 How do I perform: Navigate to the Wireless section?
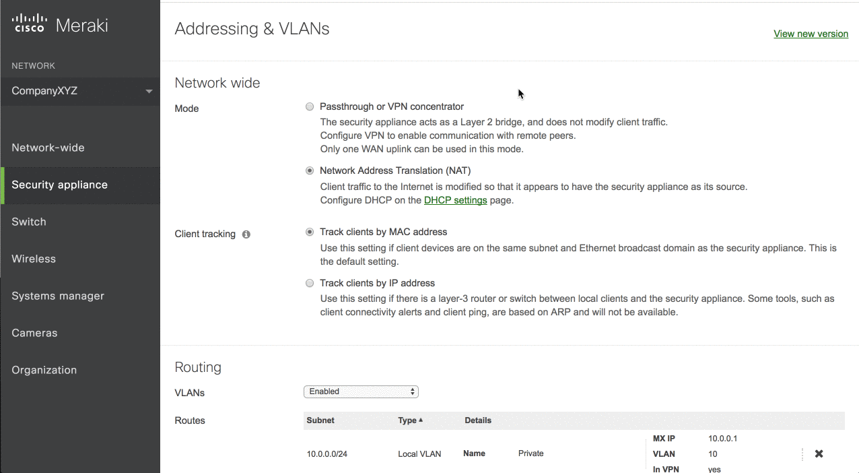coord(33,258)
